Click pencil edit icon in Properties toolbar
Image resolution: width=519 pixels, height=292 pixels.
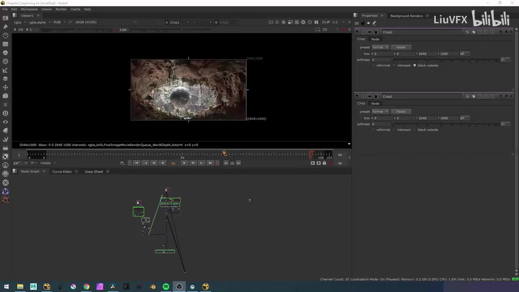374,23
